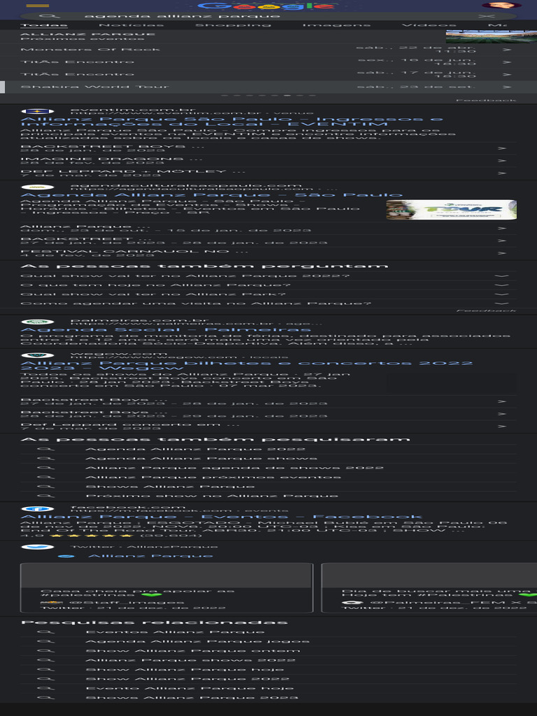Search icon beside 'Agenda Allianz Parque shows'
The width and height of the screenshot is (537, 716).
pyautogui.click(x=45, y=458)
